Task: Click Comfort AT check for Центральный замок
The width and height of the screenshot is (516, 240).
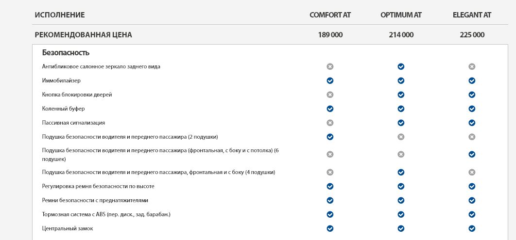Action: point(330,228)
